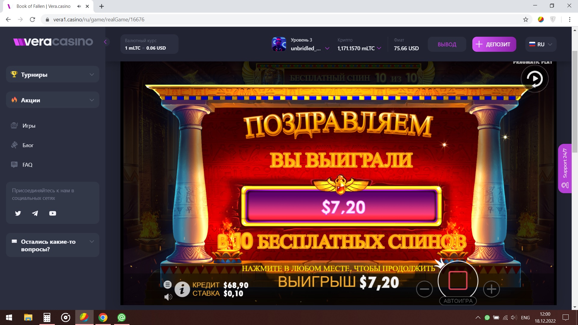Open the Игры menu item
The image size is (578, 325).
point(29,126)
